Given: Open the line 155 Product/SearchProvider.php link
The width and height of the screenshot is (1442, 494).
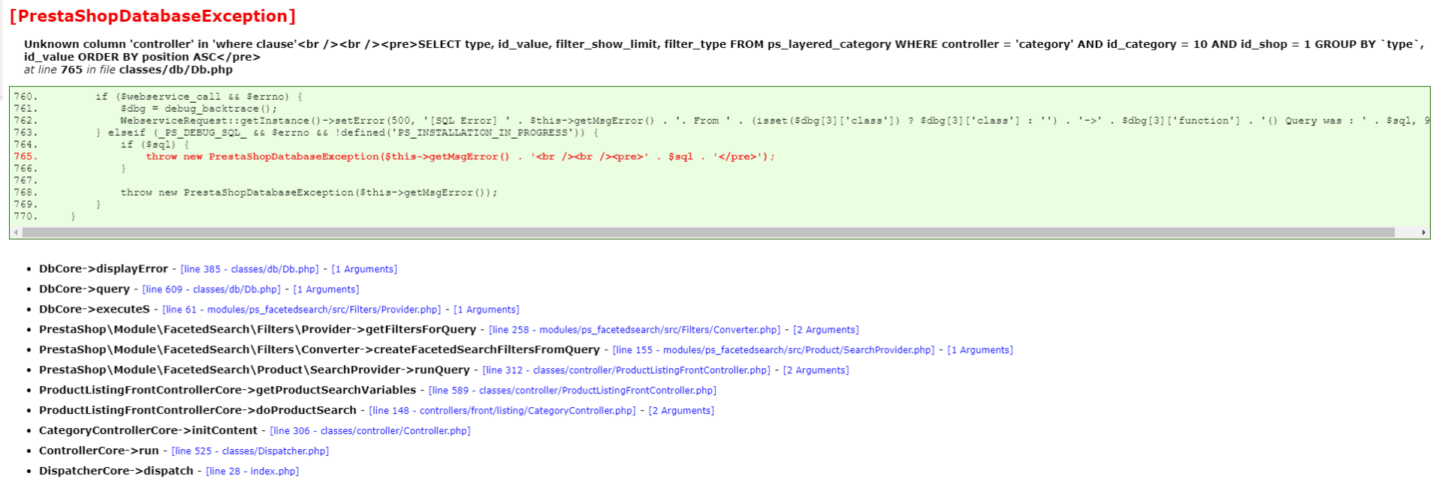Looking at the screenshot, I should pos(774,350).
